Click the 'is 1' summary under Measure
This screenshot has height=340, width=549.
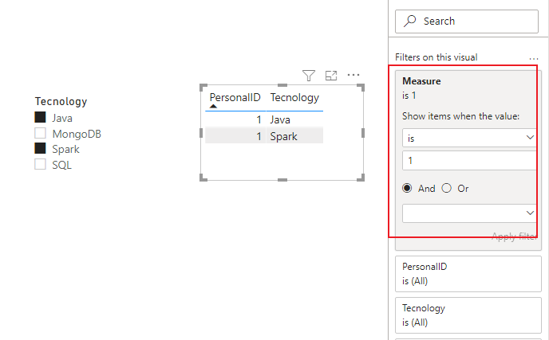[409, 96]
